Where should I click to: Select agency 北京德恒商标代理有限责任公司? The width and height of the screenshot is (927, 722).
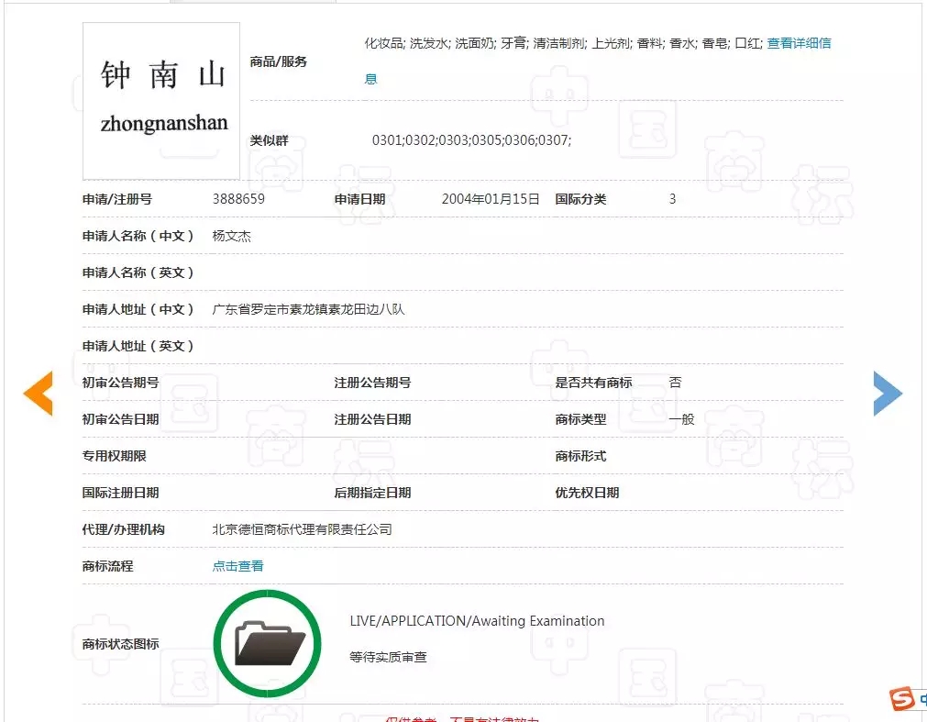pos(302,529)
